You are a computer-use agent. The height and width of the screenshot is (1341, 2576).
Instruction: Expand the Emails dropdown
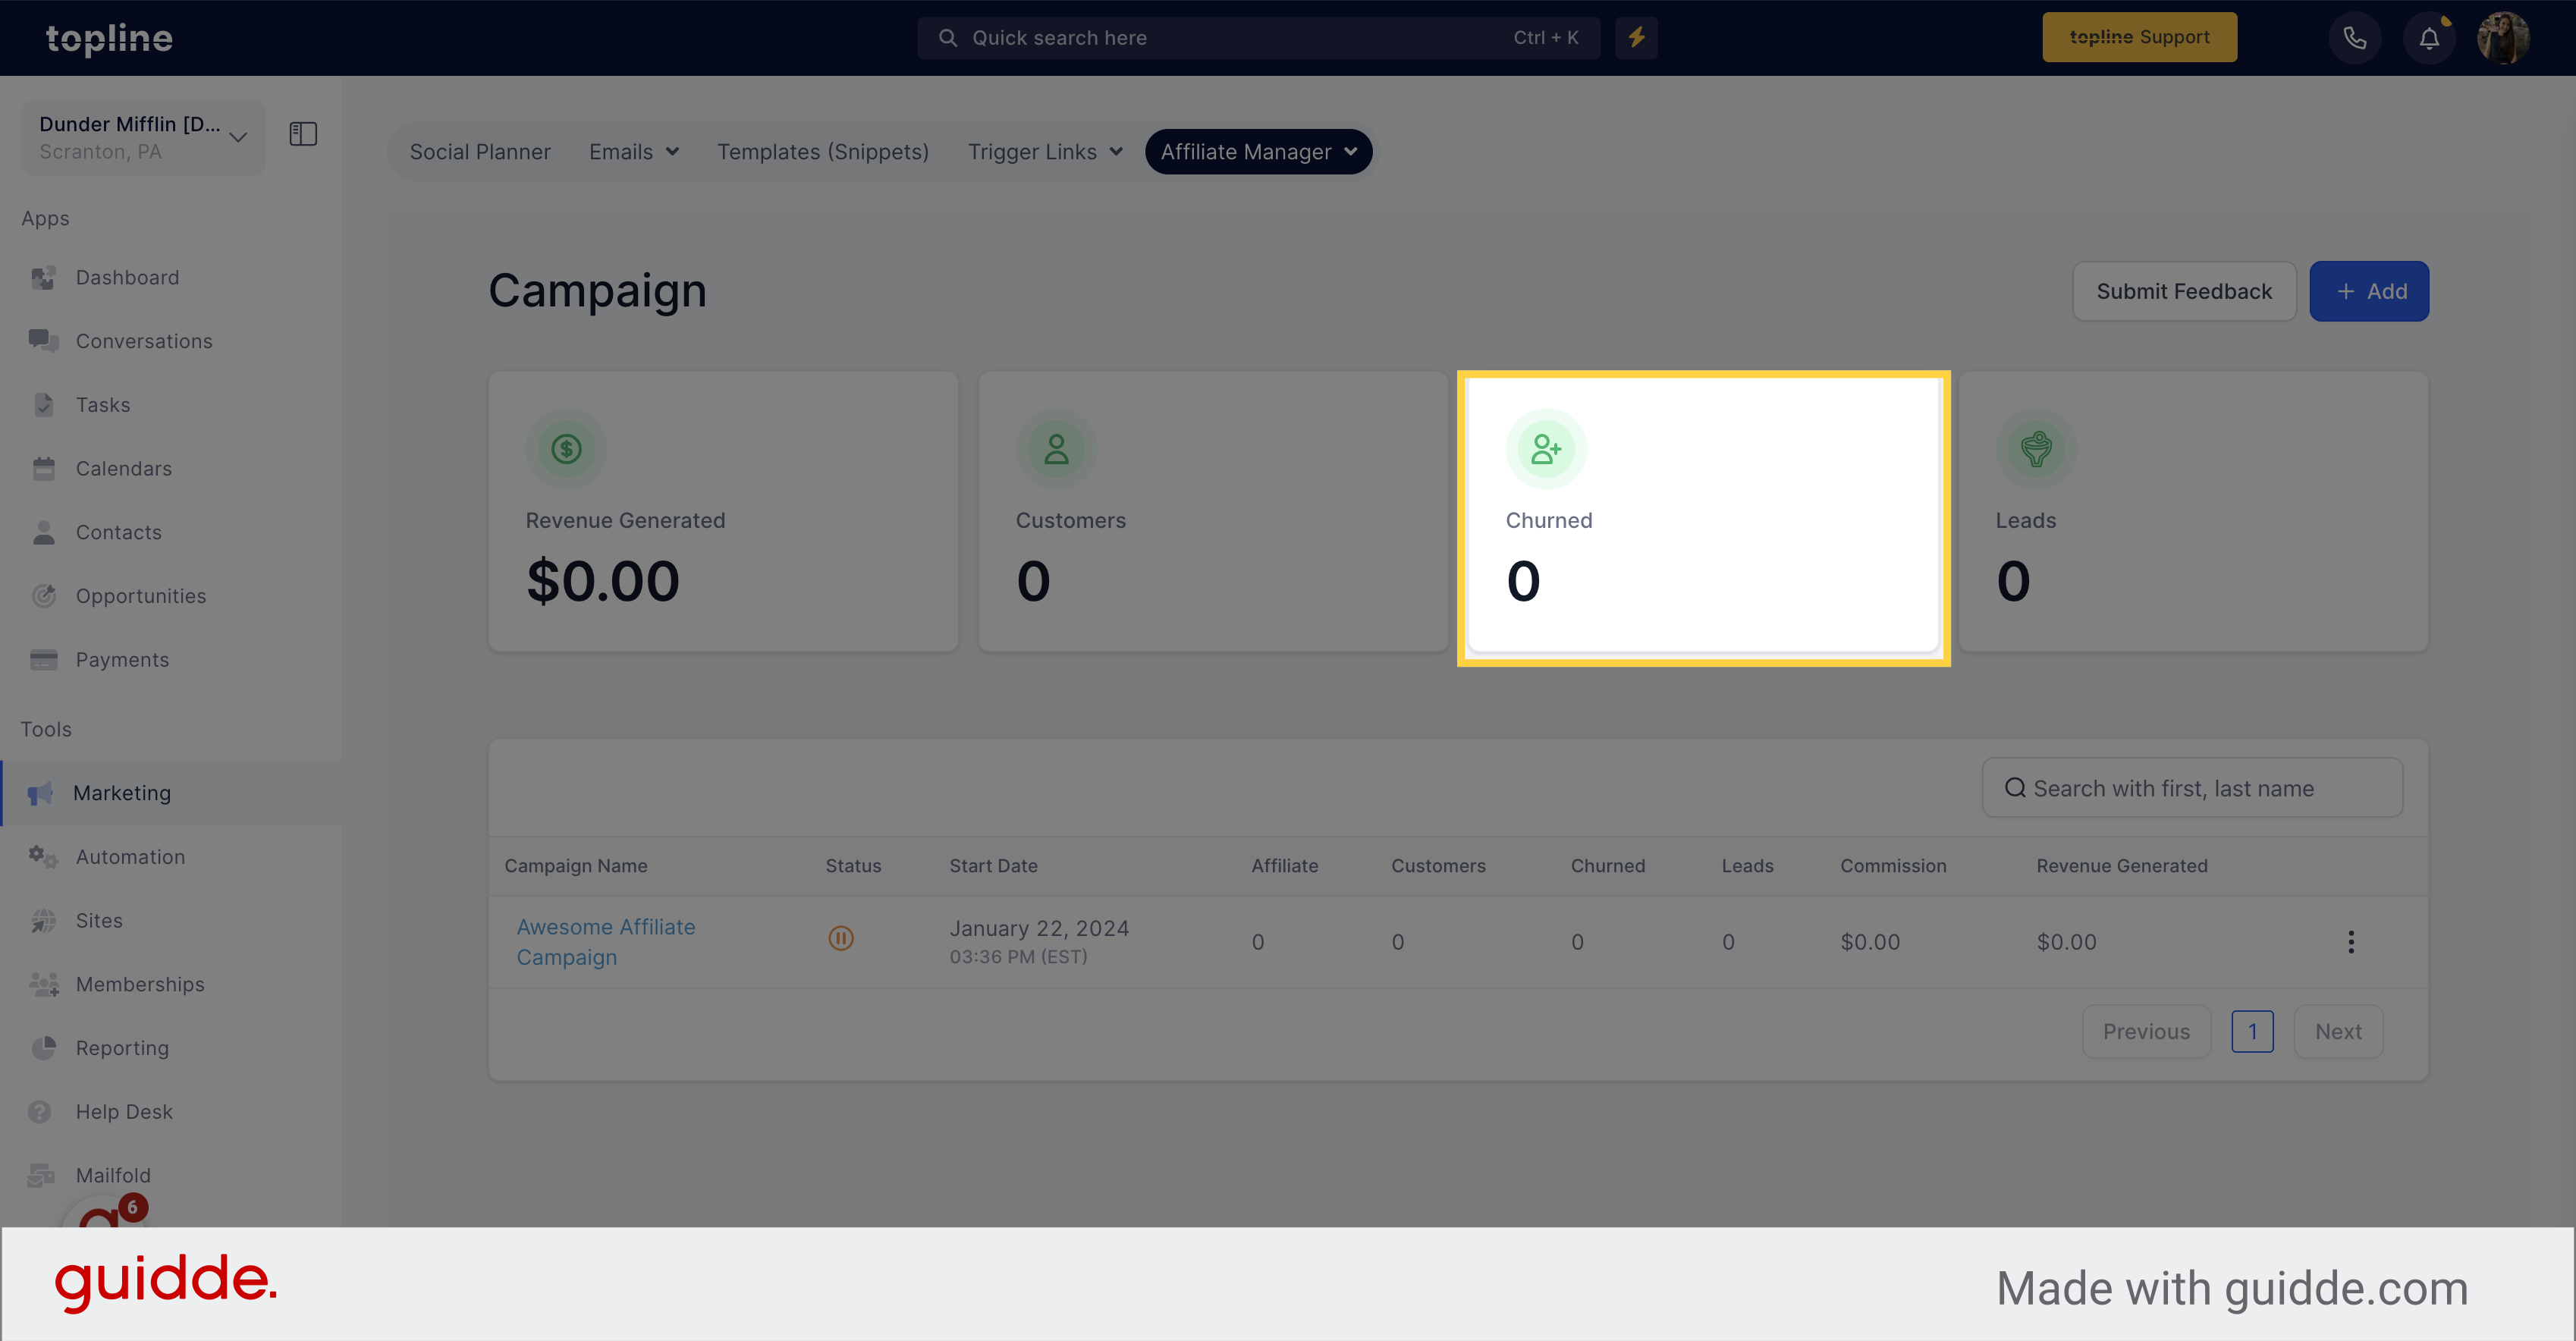634,152
